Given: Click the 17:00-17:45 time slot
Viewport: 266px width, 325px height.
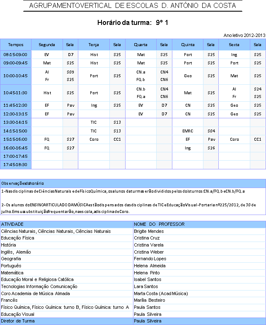Looking at the screenshot, I should (x=16, y=156).
